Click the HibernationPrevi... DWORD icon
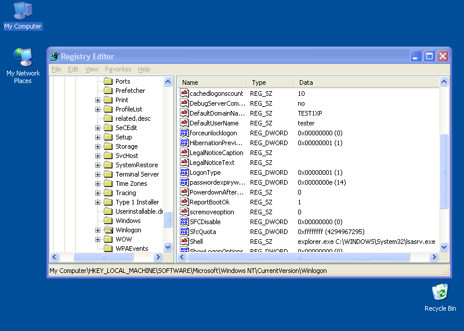 [184, 142]
